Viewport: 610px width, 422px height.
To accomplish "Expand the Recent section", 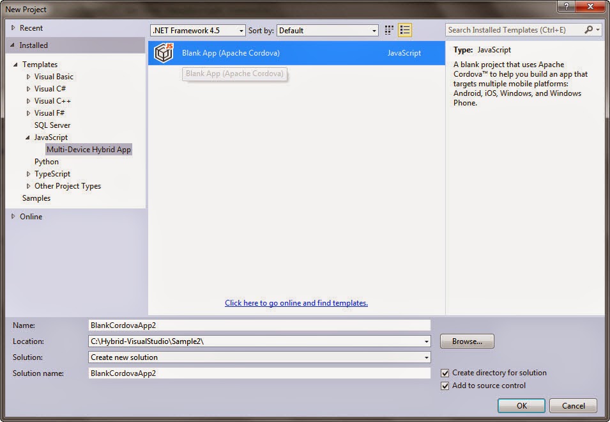I will pos(13,27).
